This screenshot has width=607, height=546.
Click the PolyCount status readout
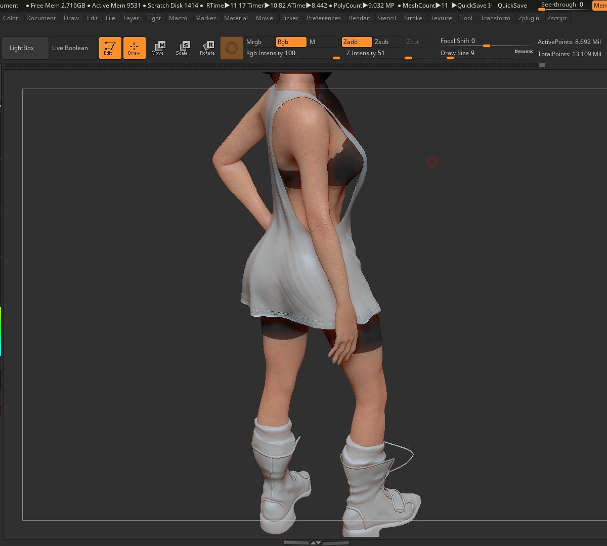tap(364, 6)
